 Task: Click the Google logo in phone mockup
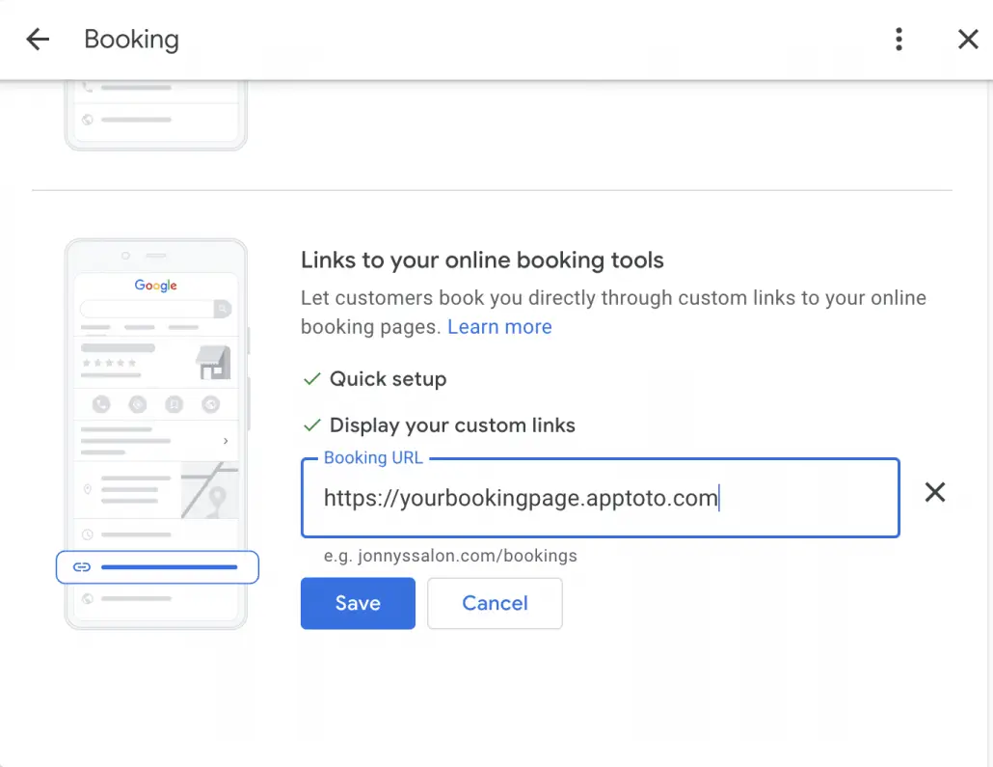156,286
